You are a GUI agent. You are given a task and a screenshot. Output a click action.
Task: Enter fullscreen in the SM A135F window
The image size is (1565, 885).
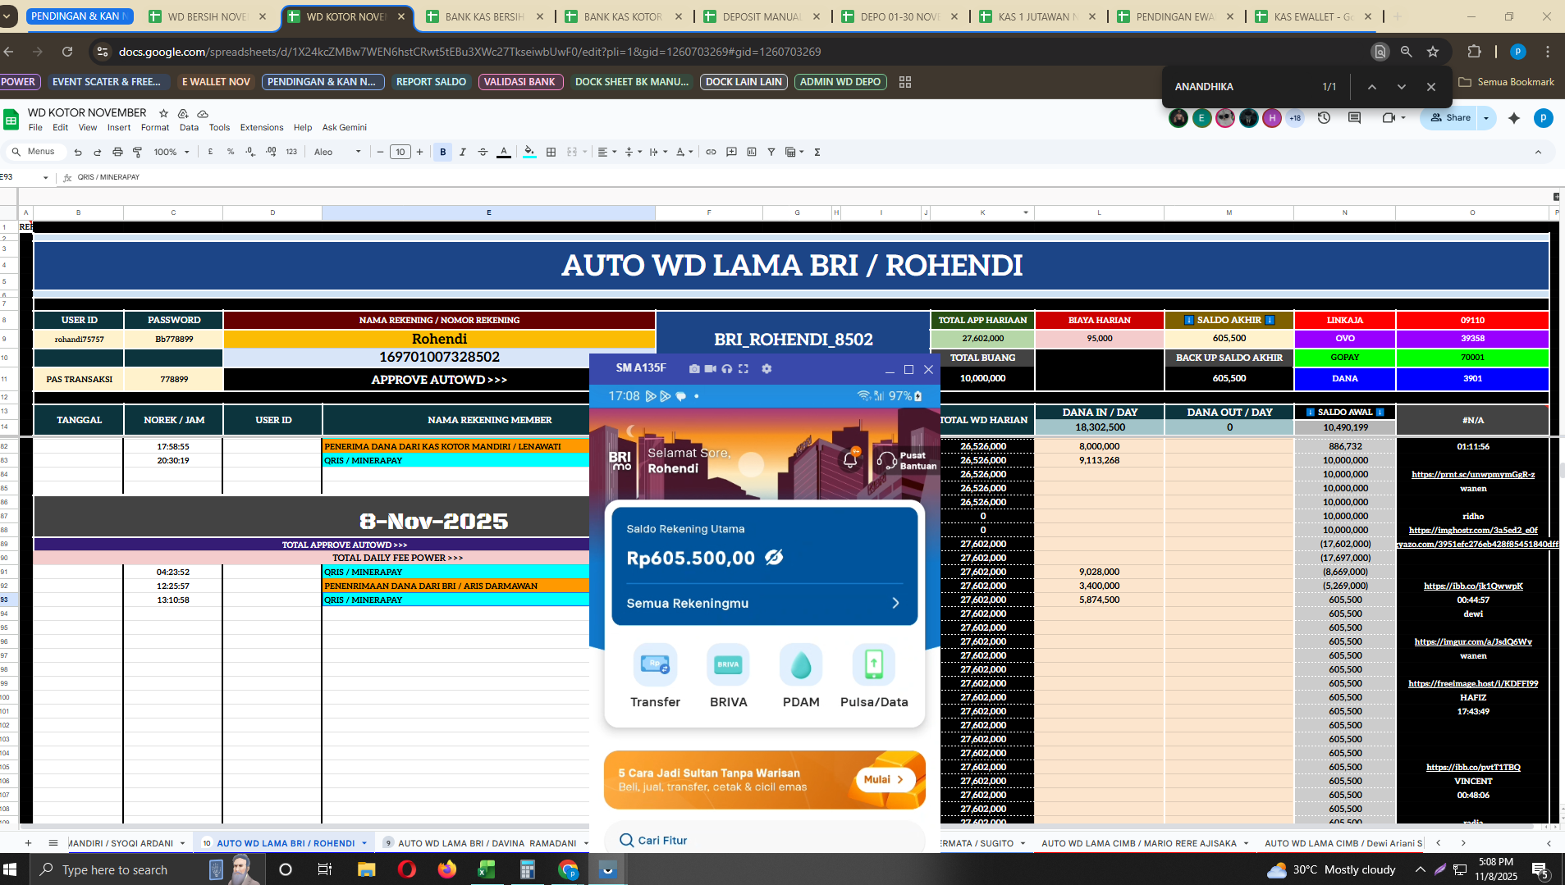click(744, 369)
